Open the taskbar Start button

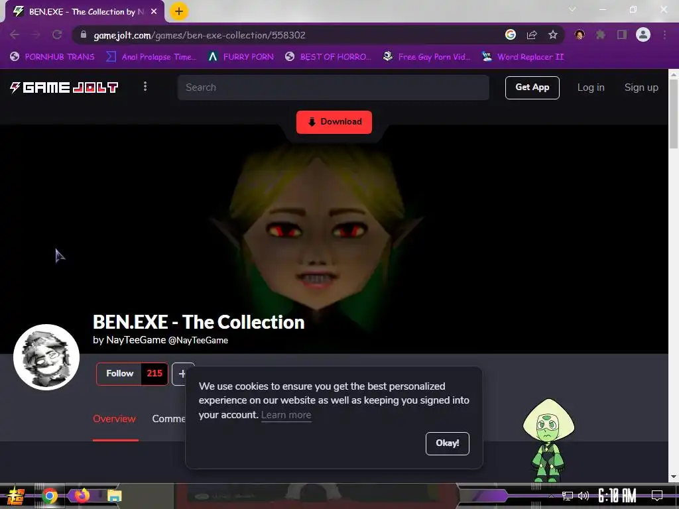(15, 496)
